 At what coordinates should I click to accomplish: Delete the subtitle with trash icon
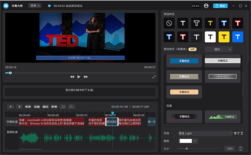19,106
